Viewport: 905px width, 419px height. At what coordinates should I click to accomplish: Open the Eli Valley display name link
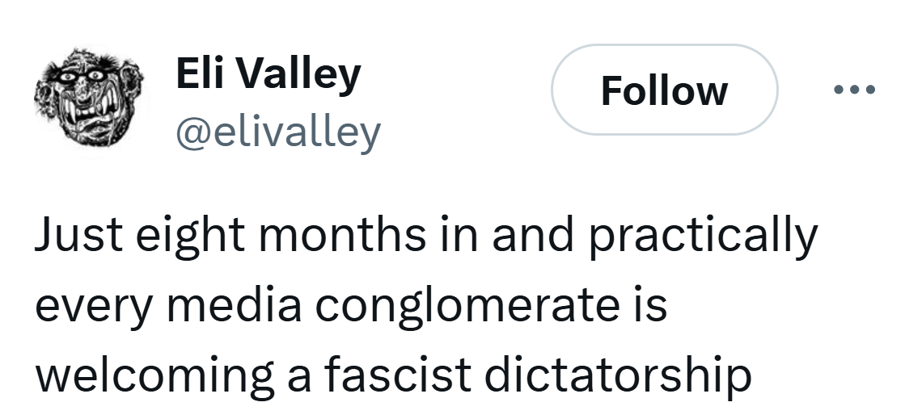pyautogui.click(x=268, y=75)
